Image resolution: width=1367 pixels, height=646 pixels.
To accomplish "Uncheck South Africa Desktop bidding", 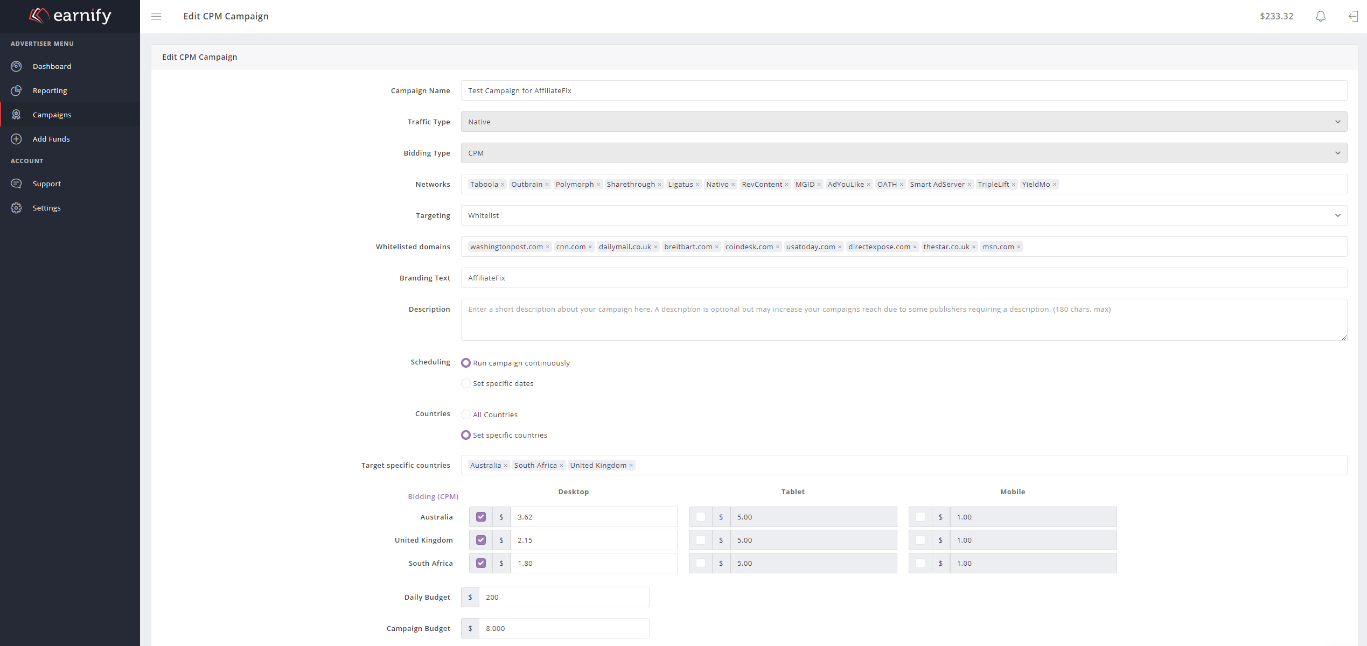I will point(481,563).
